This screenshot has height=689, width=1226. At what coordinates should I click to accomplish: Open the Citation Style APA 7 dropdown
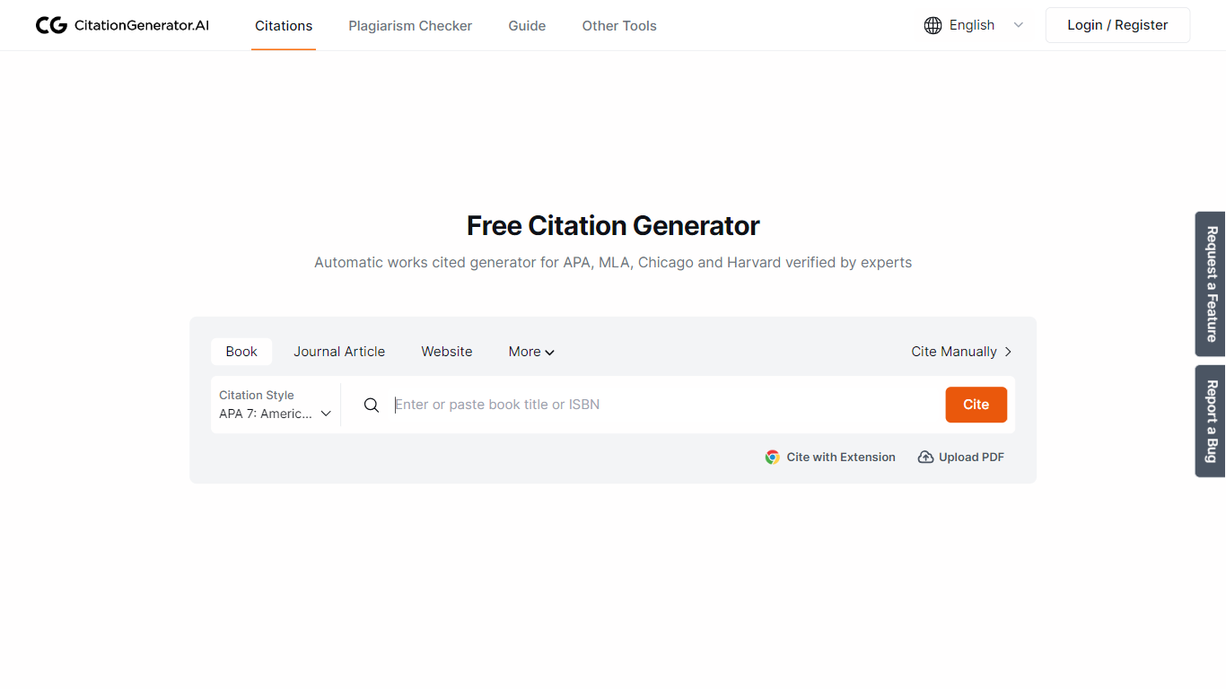(x=276, y=405)
